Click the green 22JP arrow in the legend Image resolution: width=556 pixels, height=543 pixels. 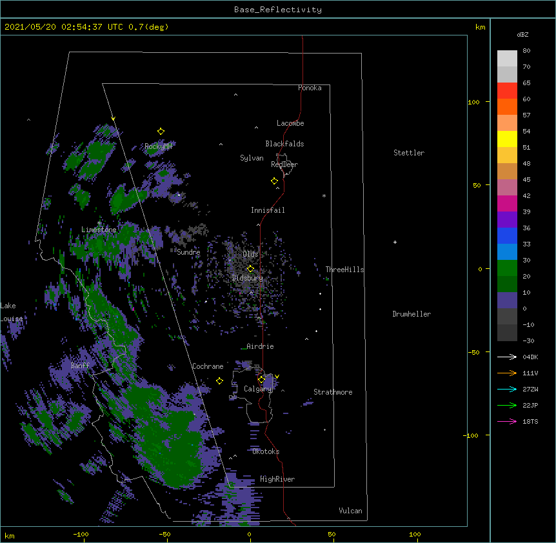tap(507, 405)
